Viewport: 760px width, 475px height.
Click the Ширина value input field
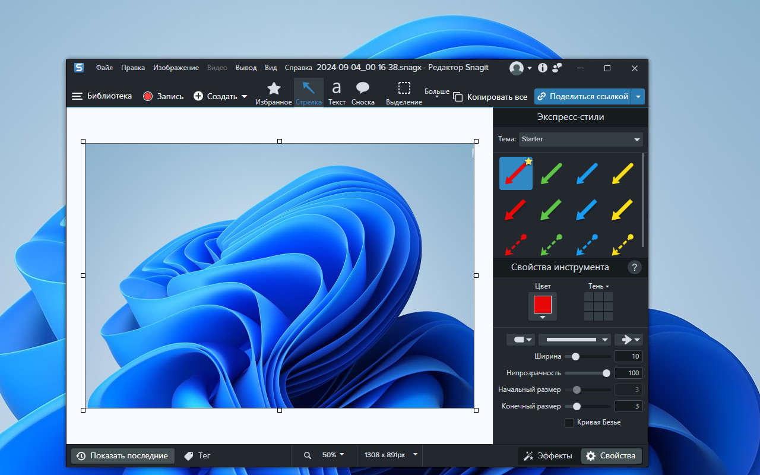click(629, 356)
